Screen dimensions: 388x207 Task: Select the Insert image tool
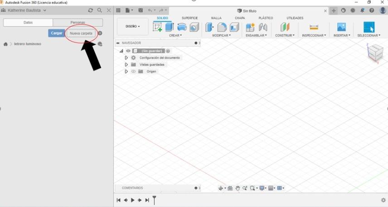pyautogui.click(x=341, y=27)
